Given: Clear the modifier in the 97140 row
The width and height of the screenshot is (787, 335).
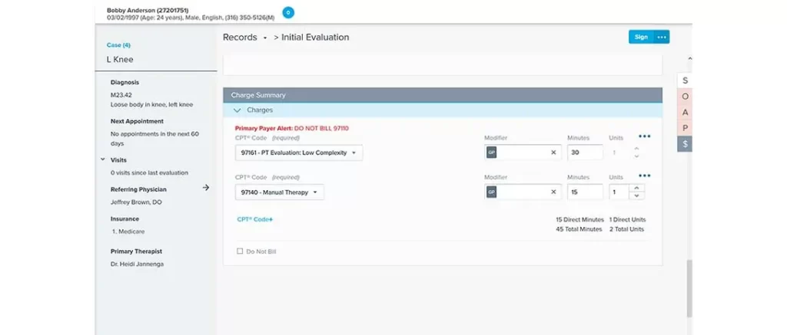Looking at the screenshot, I should (553, 192).
